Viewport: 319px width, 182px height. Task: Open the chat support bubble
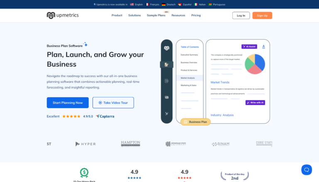point(307,170)
